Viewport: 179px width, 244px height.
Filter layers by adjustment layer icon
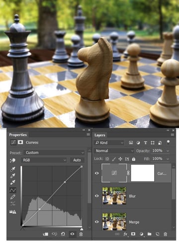click(x=138, y=142)
